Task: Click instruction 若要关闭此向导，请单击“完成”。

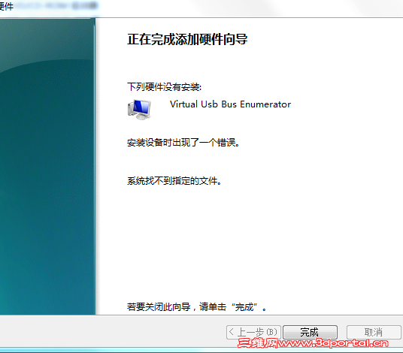Action: 197,306
